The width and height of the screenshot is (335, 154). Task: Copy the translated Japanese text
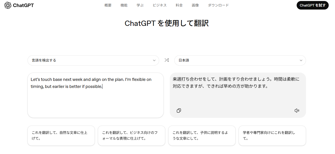click(179, 111)
